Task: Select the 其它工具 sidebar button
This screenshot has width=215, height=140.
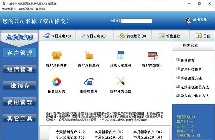Action: [x=19, y=119]
